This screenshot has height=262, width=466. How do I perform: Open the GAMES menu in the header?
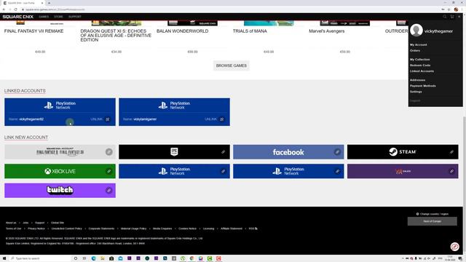click(x=44, y=17)
